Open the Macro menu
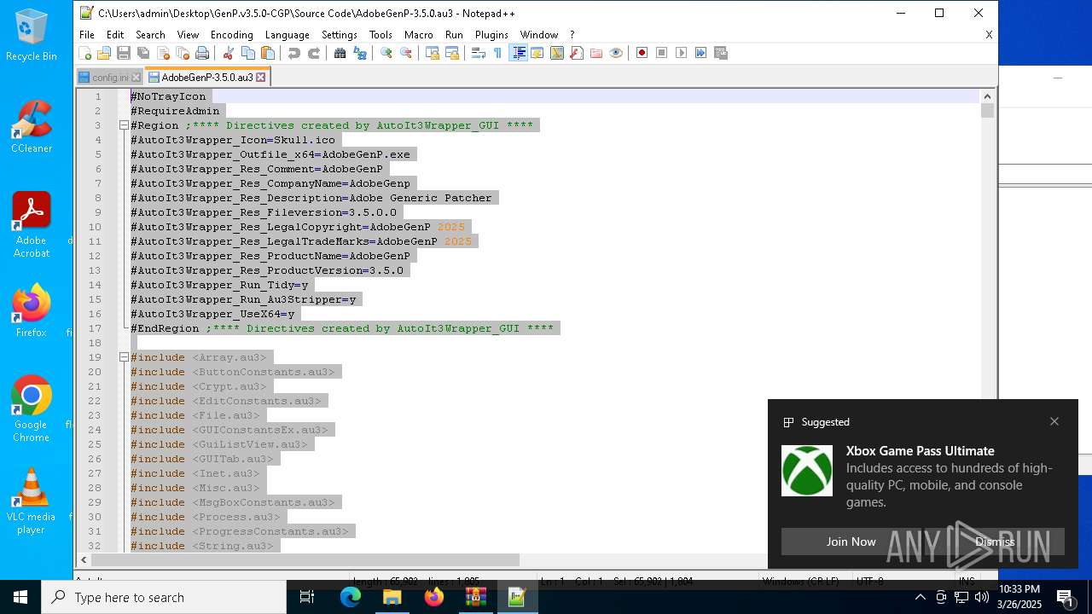 click(419, 35)
